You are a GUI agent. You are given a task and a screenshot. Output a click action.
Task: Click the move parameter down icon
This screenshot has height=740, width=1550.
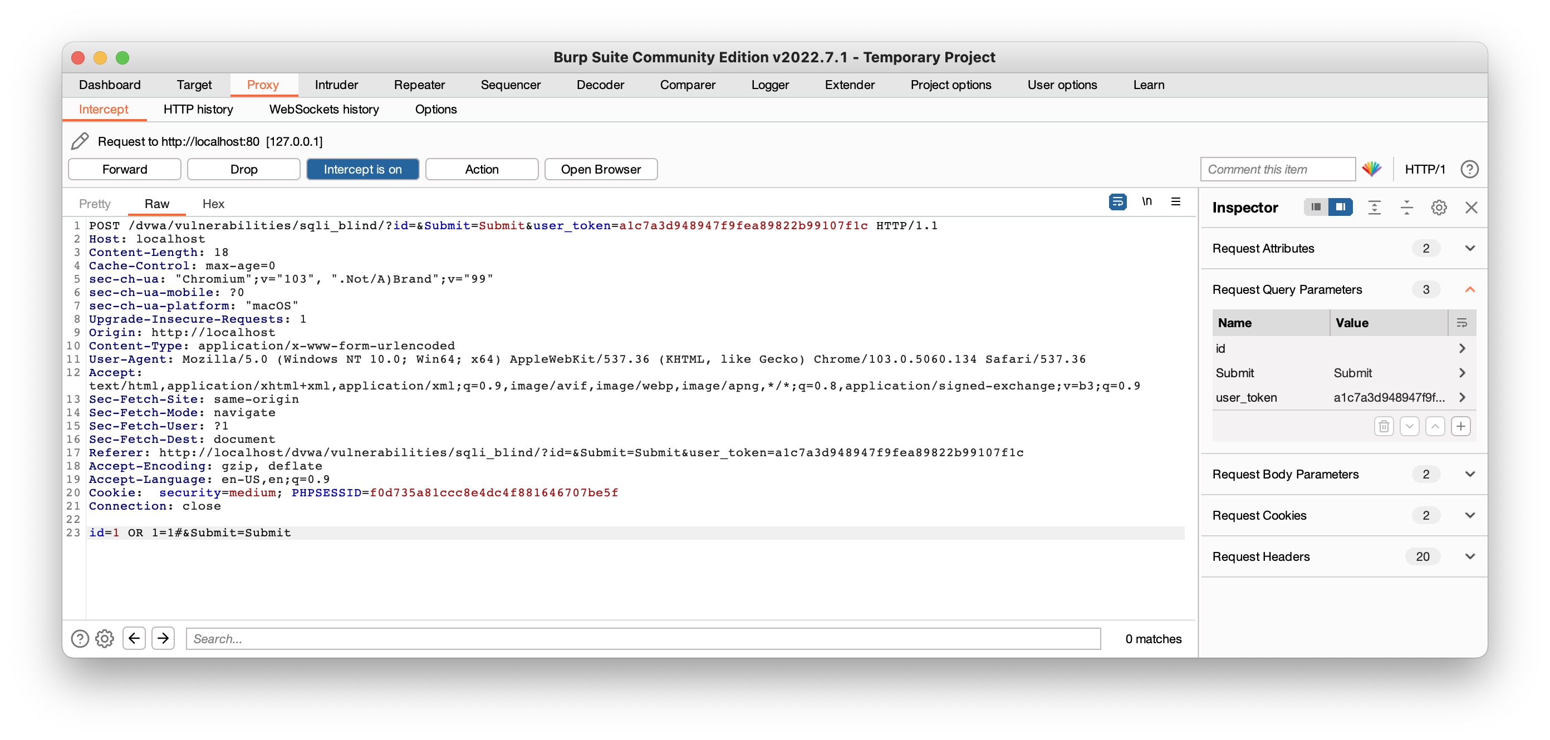pos(1410,426)
